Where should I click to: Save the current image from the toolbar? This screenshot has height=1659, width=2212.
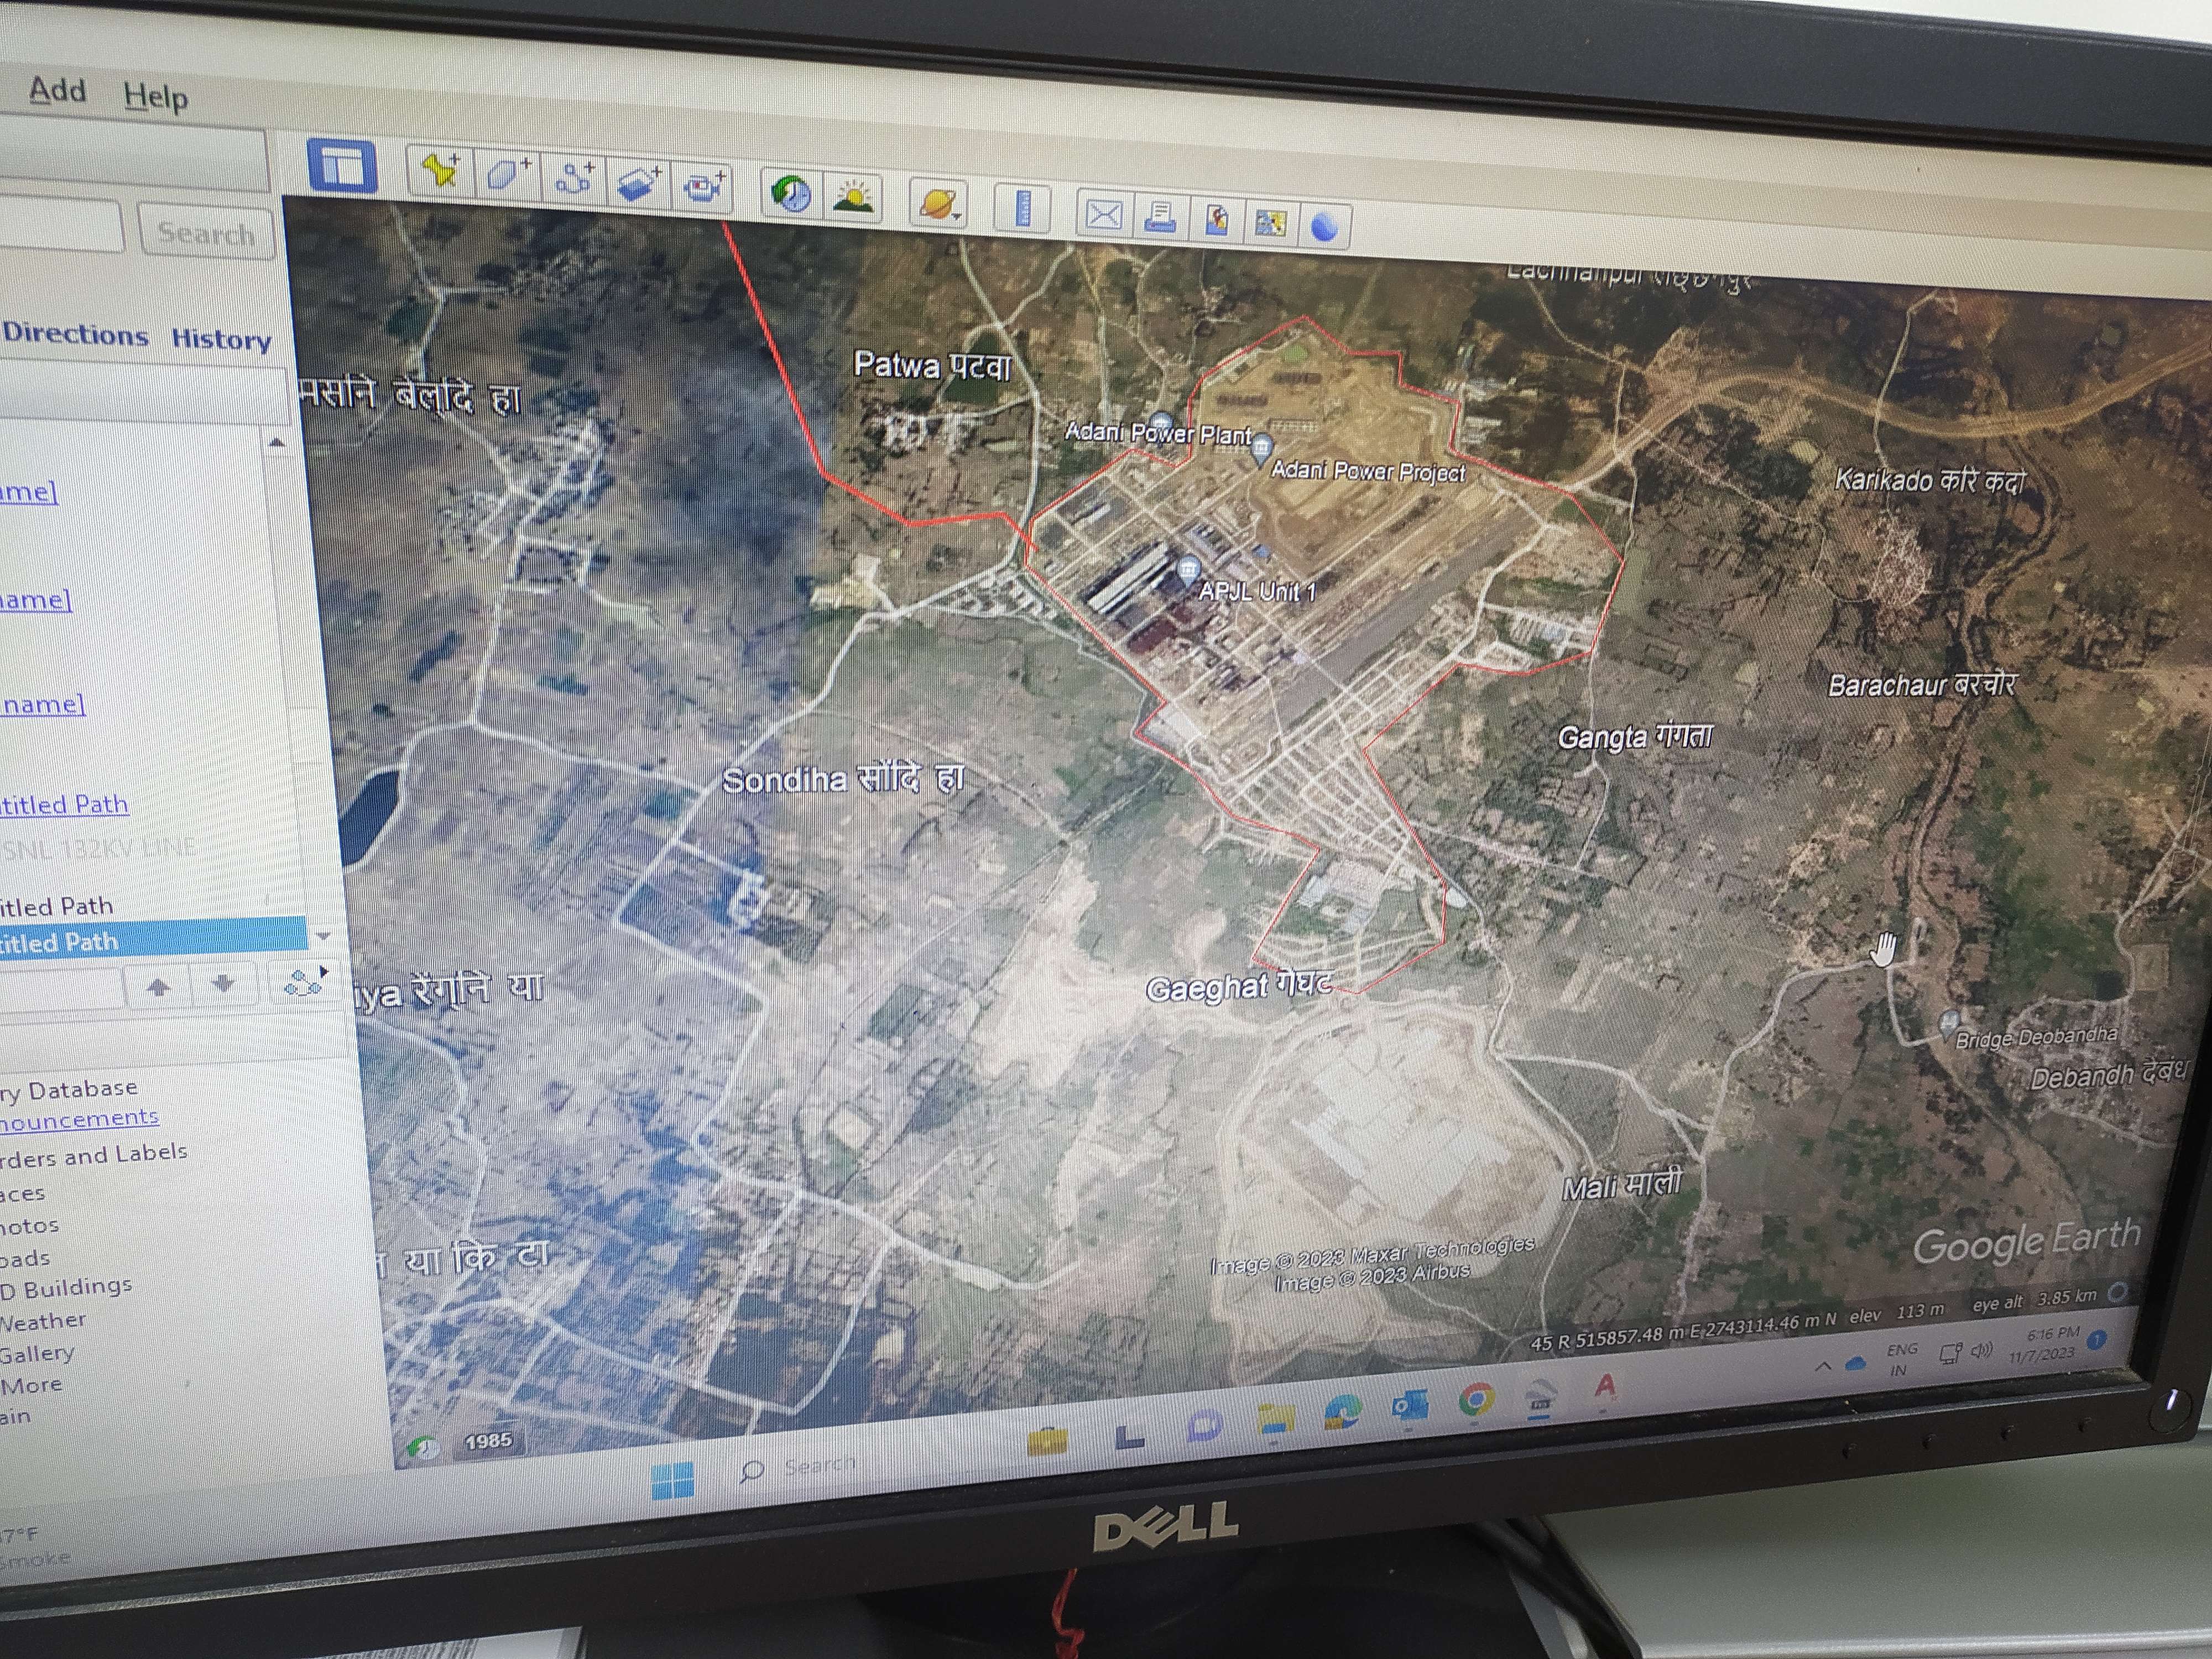pos(1216,220)
